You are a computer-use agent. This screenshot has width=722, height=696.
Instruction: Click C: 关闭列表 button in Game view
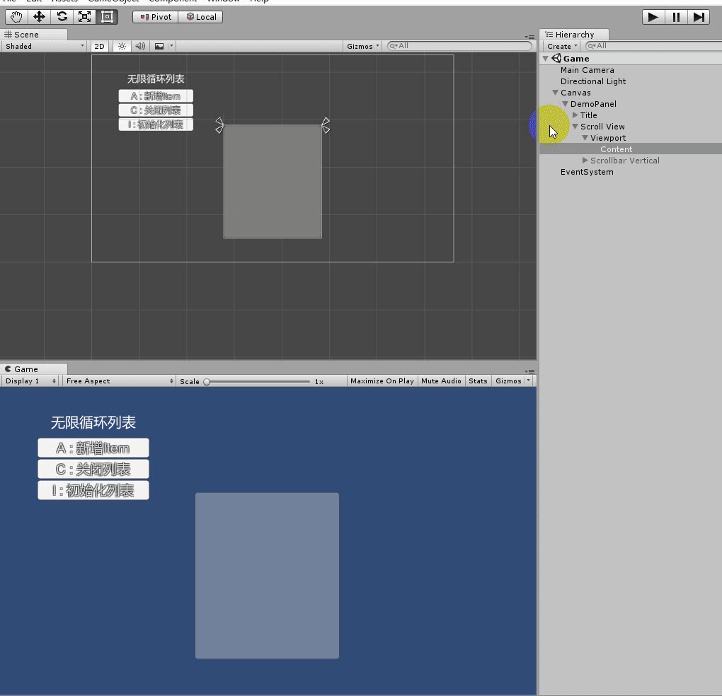point(93,469)
